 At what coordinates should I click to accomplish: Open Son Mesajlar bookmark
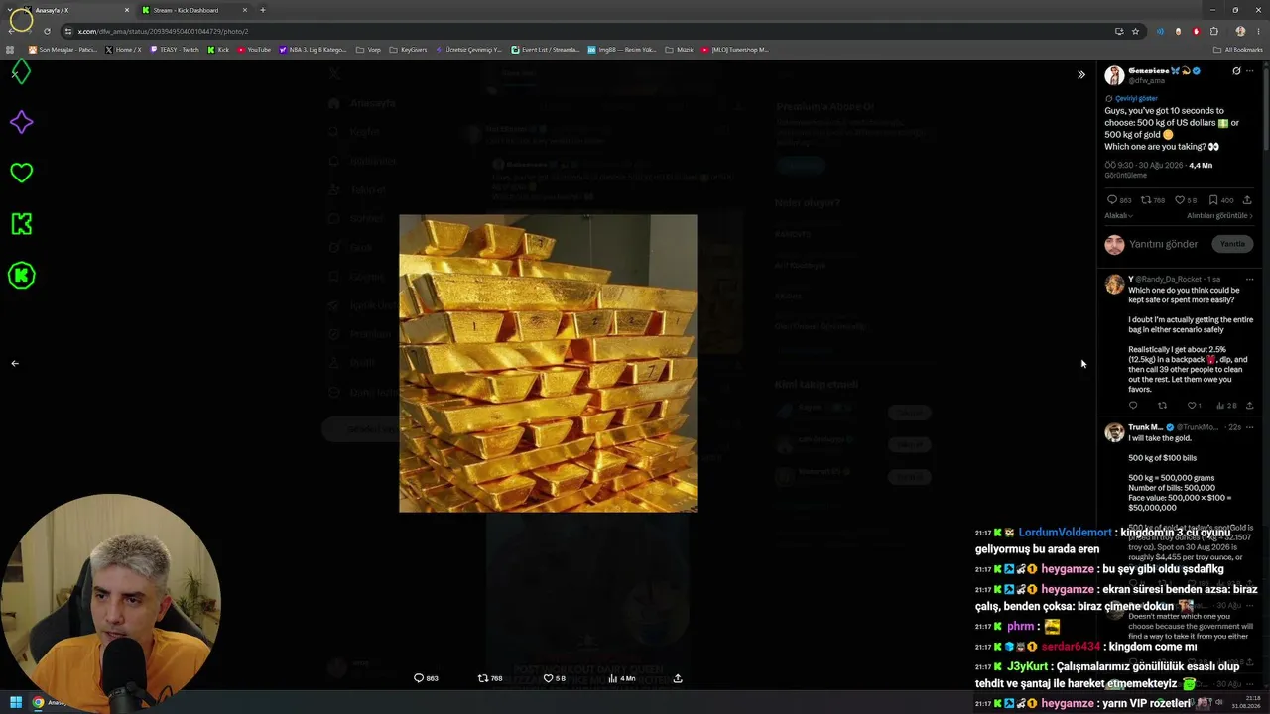63,49
